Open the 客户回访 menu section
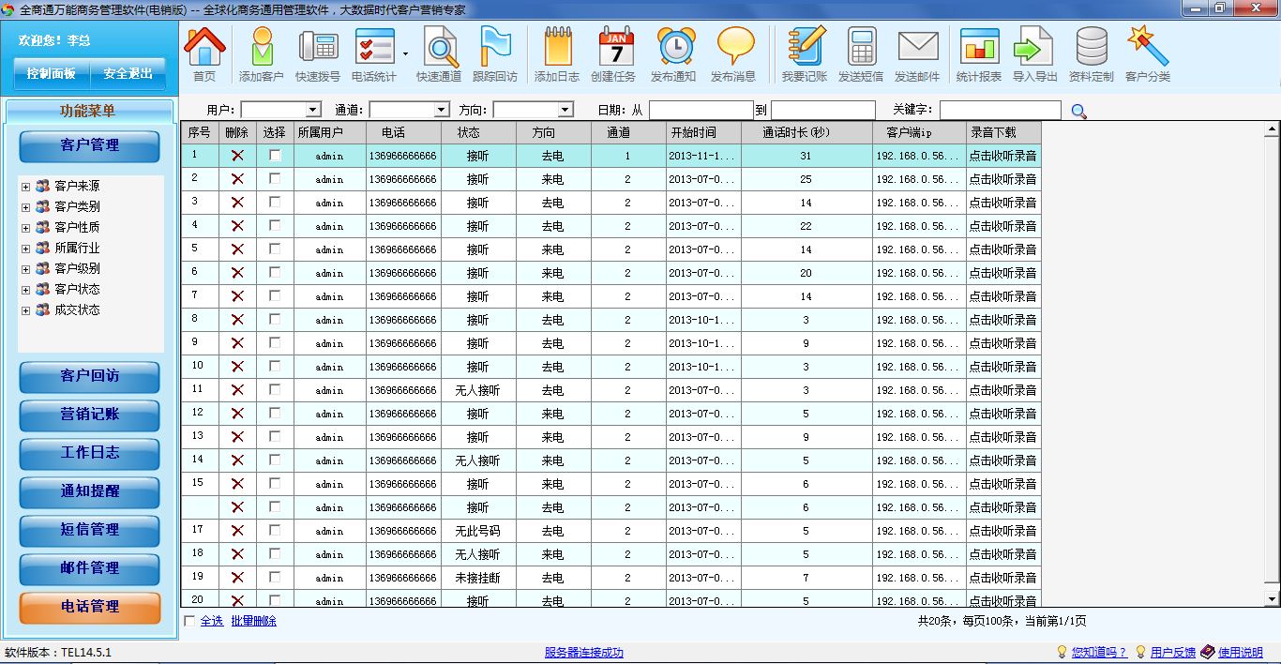Image resolution: width=1281 pixels, height=664 pixels. point(90,376)
